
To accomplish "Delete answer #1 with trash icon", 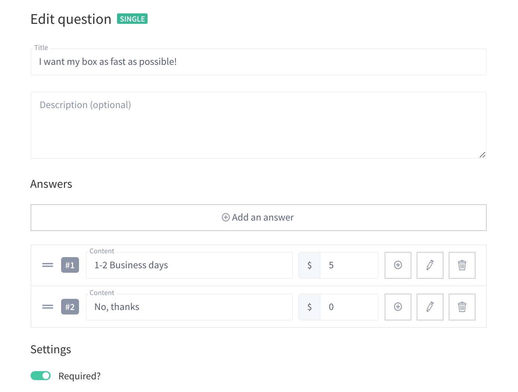I will tap(462, 265).
